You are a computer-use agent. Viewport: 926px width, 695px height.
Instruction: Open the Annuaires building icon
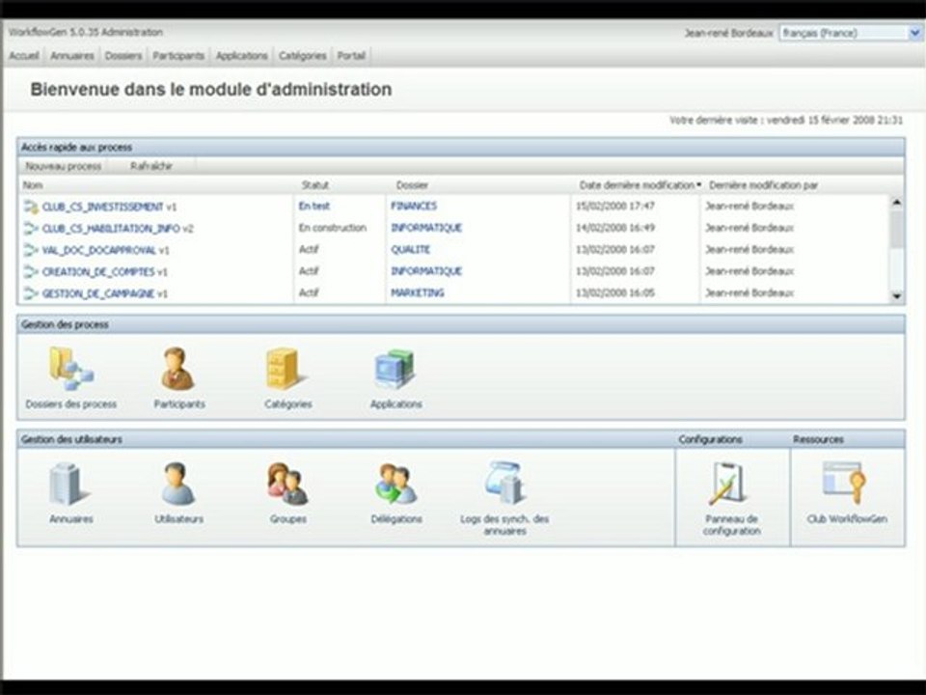point(69,484)
